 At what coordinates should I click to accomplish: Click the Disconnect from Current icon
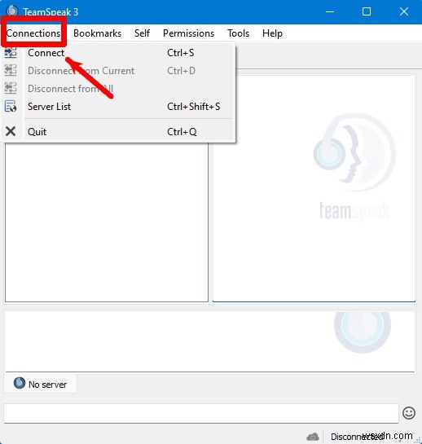[x=11, y=70]
